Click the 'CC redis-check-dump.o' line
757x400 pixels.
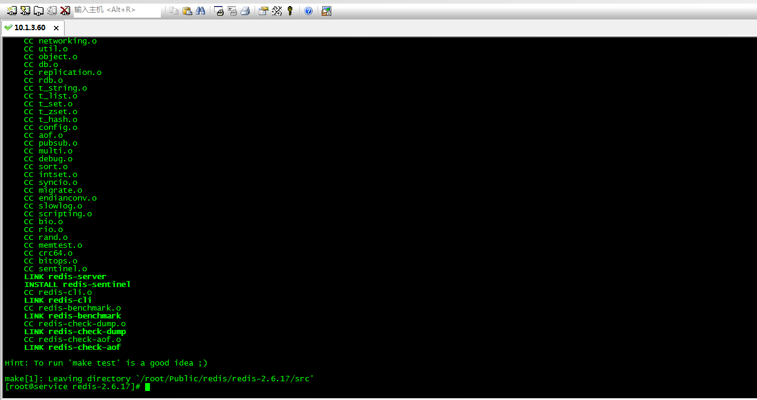point(75,324)
